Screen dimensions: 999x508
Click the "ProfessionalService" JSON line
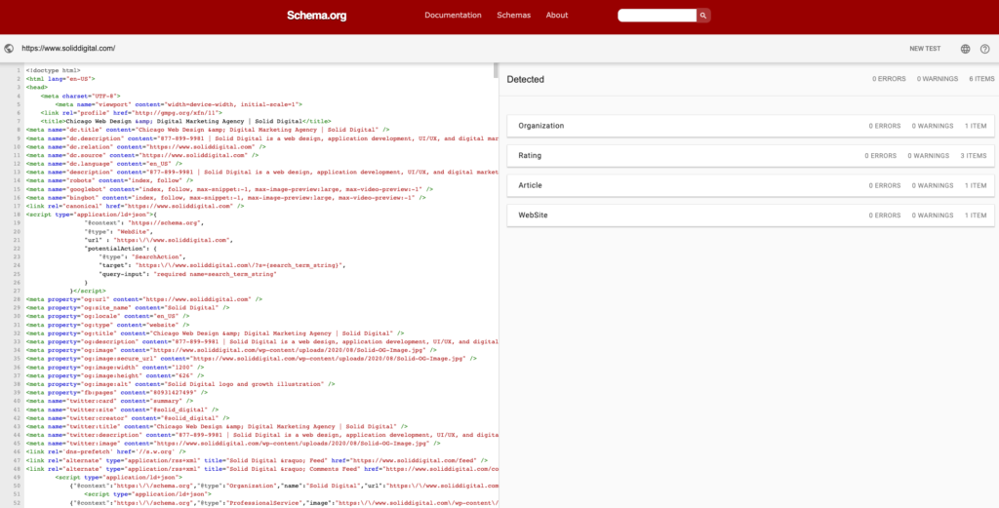[x=284, y=503]
